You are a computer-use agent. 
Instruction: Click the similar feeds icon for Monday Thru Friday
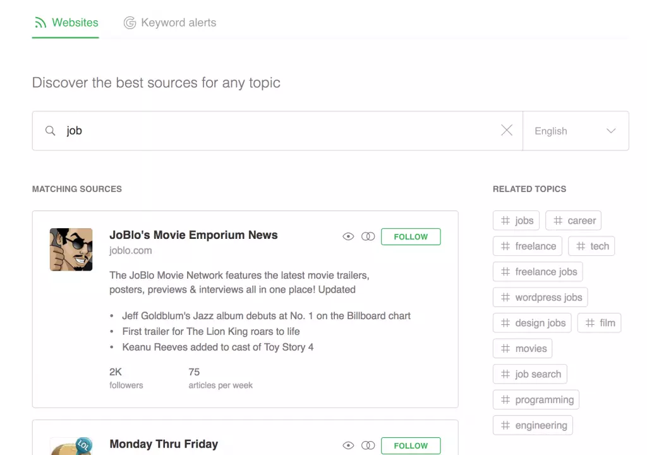(x=368, y=446)
